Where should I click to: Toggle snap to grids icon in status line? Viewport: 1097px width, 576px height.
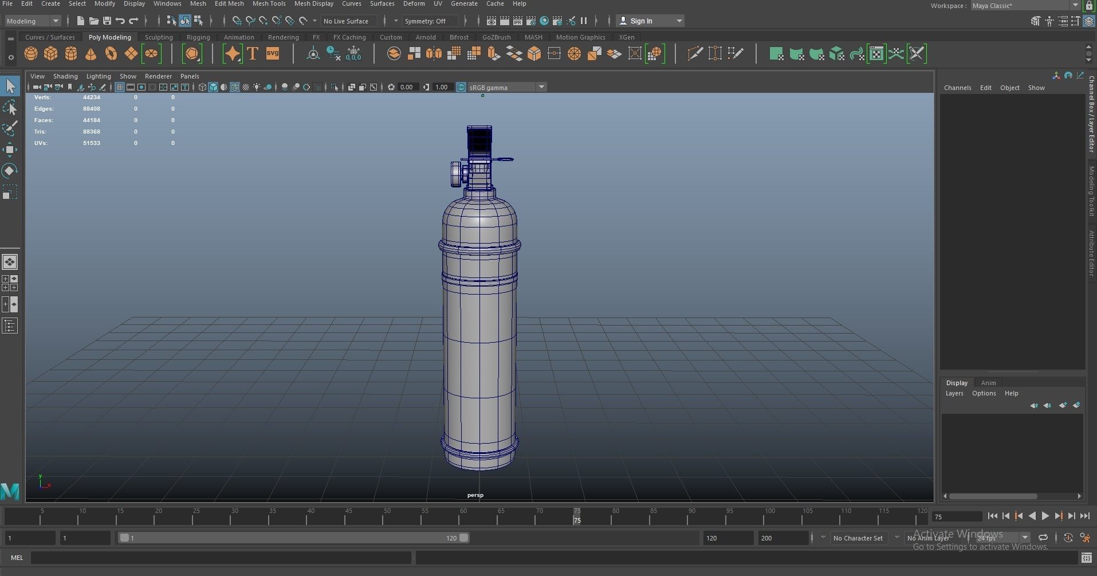click(237, 21)
